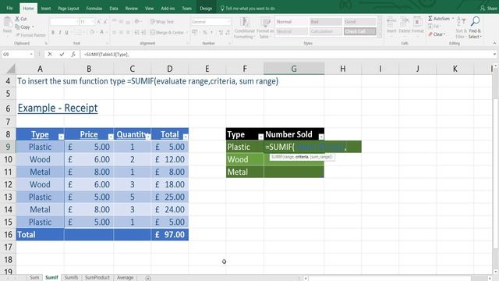Image resolution: width=499 pixels, height=281 pixels.
Task: Open the Type column filter in blue table
Action: click(x=61, y=137)
